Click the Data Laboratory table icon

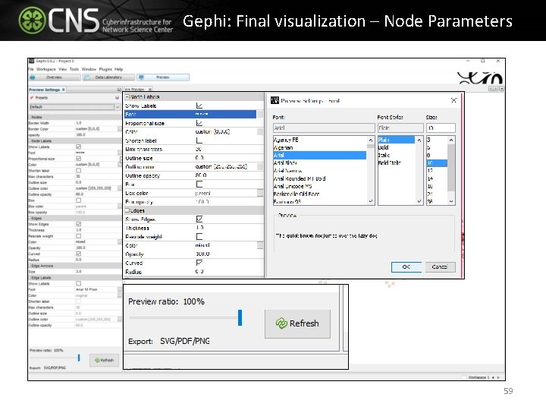[87, 77]
